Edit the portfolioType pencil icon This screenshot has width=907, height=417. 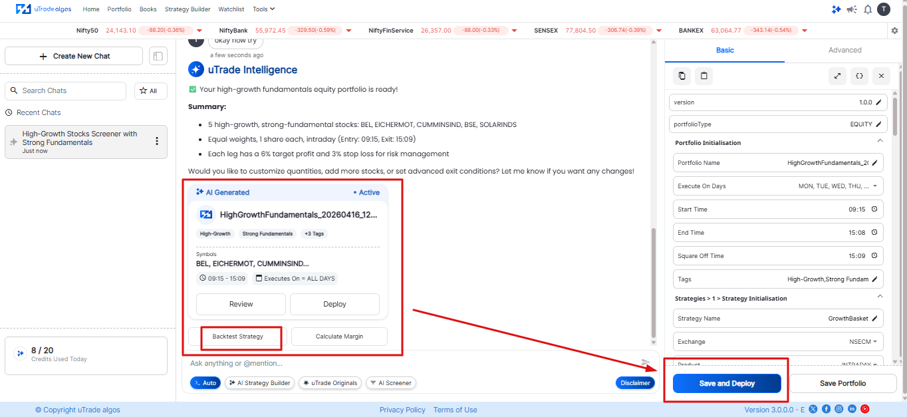pos(878,124)
